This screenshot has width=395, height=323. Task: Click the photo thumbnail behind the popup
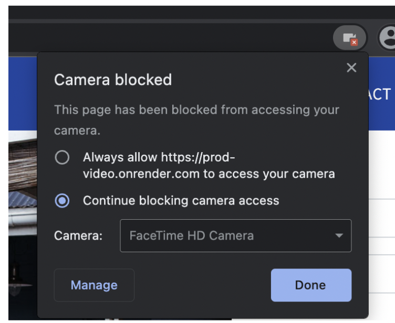23,220
